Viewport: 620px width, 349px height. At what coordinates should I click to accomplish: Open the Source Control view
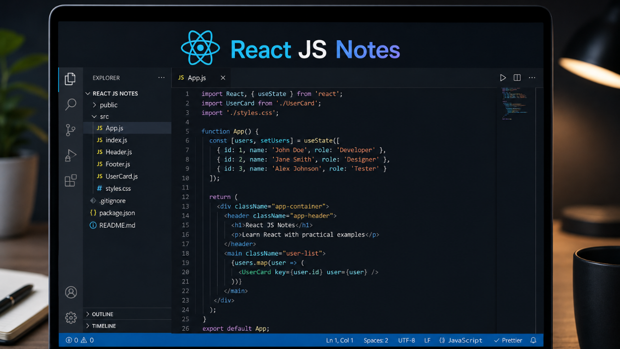[x=71, y=130]
